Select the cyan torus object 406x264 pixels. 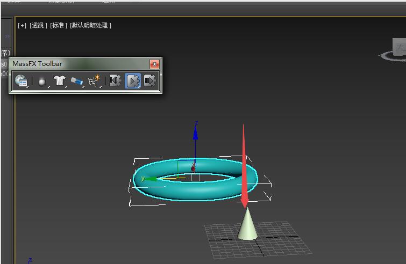point(161,189)
